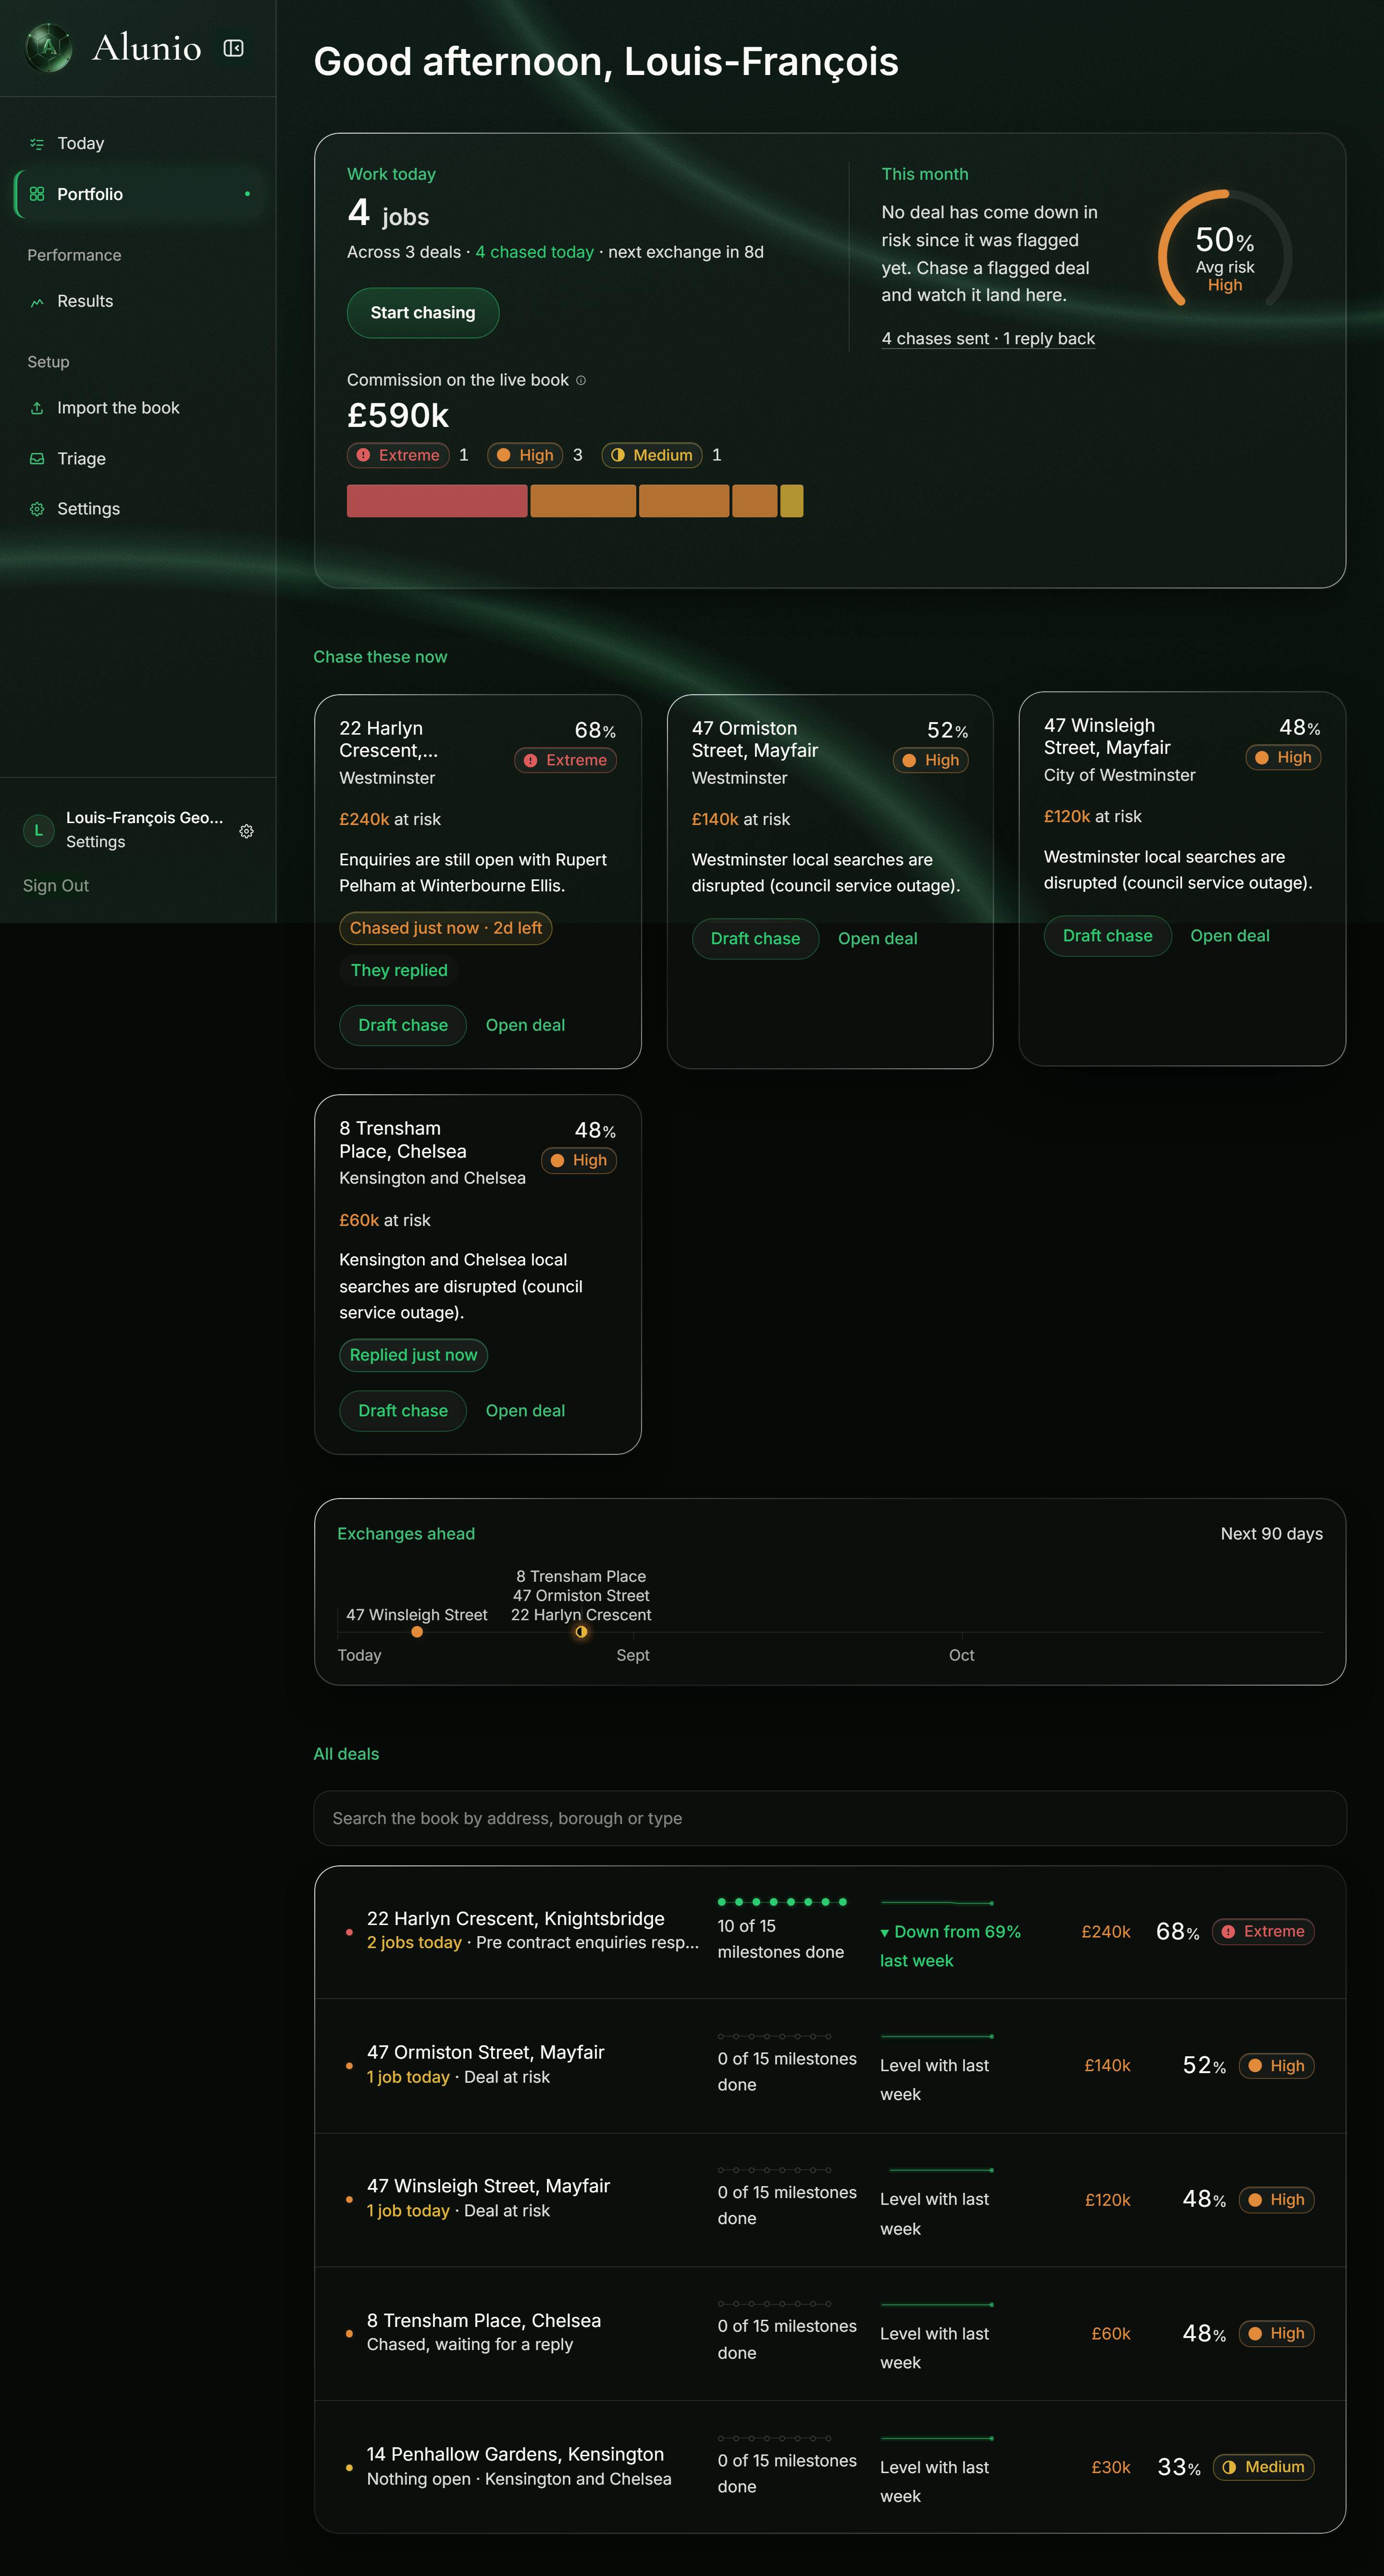Click the £590k commission figure
The image size is (1384, 2576).
(x=398, y=415)
